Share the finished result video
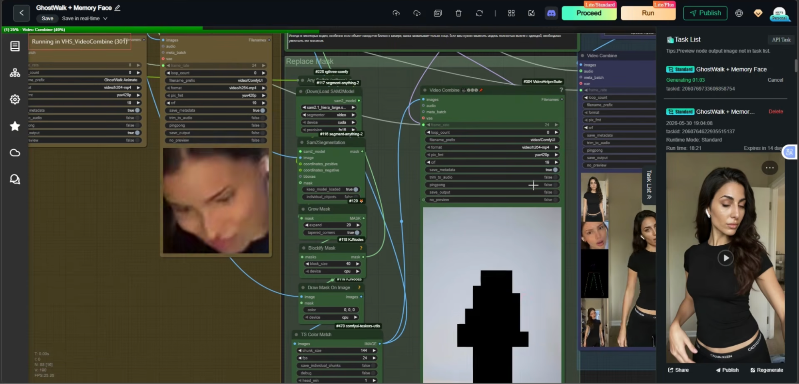Viewport: 799px width, 384px height. click(x=679, y=370)
